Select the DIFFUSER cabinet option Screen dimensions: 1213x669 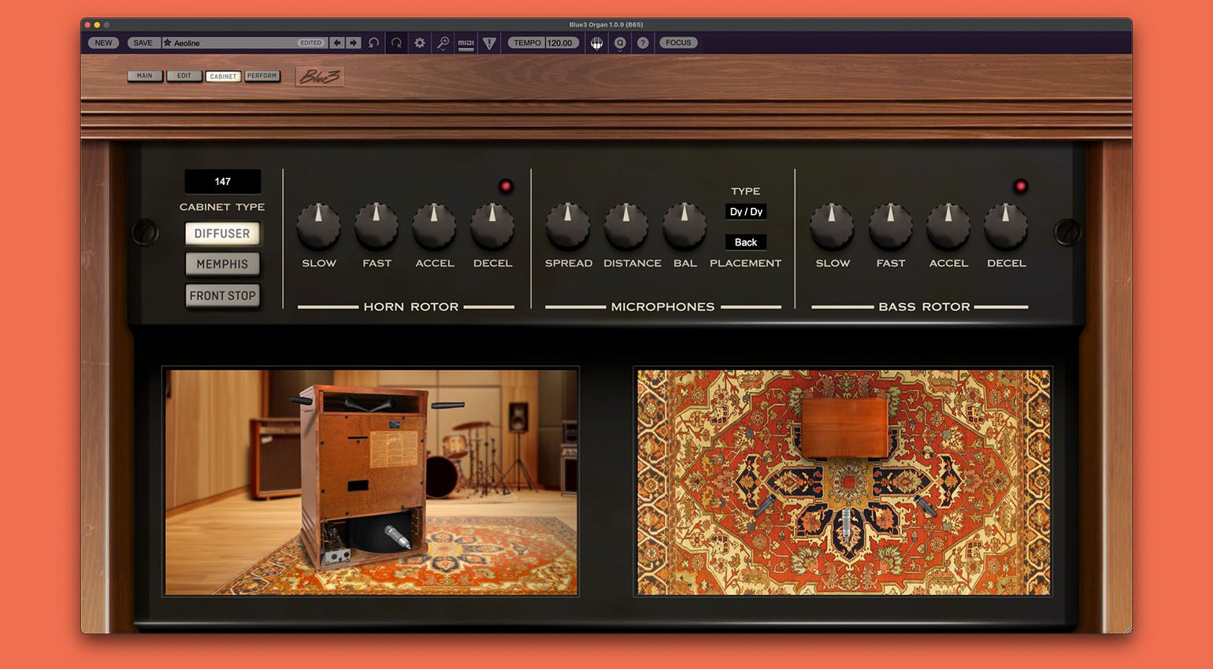point(223,233)
